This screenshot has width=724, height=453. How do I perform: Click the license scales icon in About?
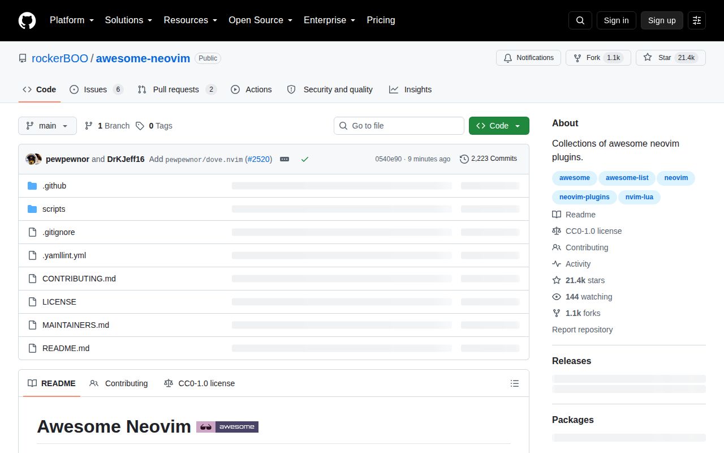click(557, 231)
